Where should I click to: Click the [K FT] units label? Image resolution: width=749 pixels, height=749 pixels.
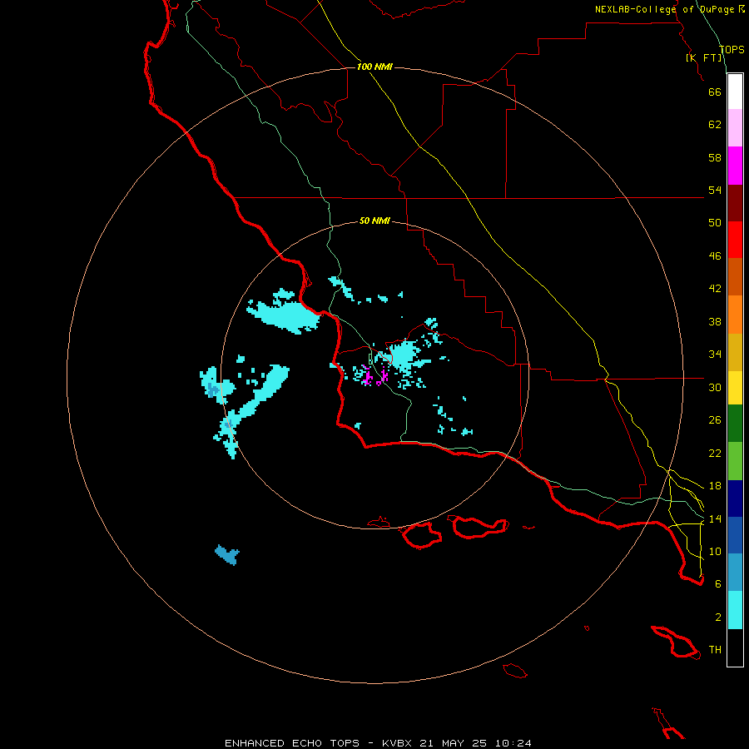(x=704, y=57)
